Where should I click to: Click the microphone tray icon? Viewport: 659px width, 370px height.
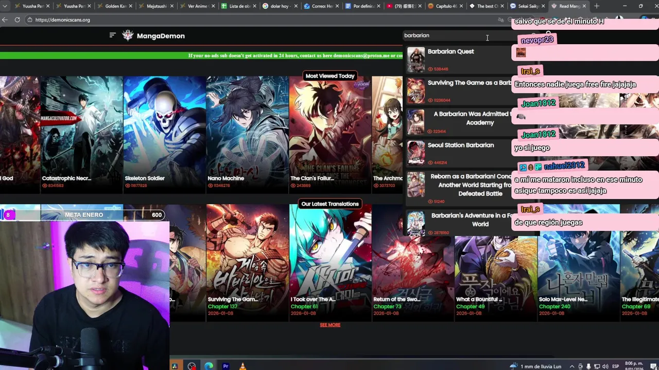[588, 366]
